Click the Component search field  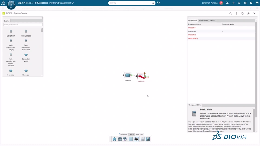pos(23,25)
